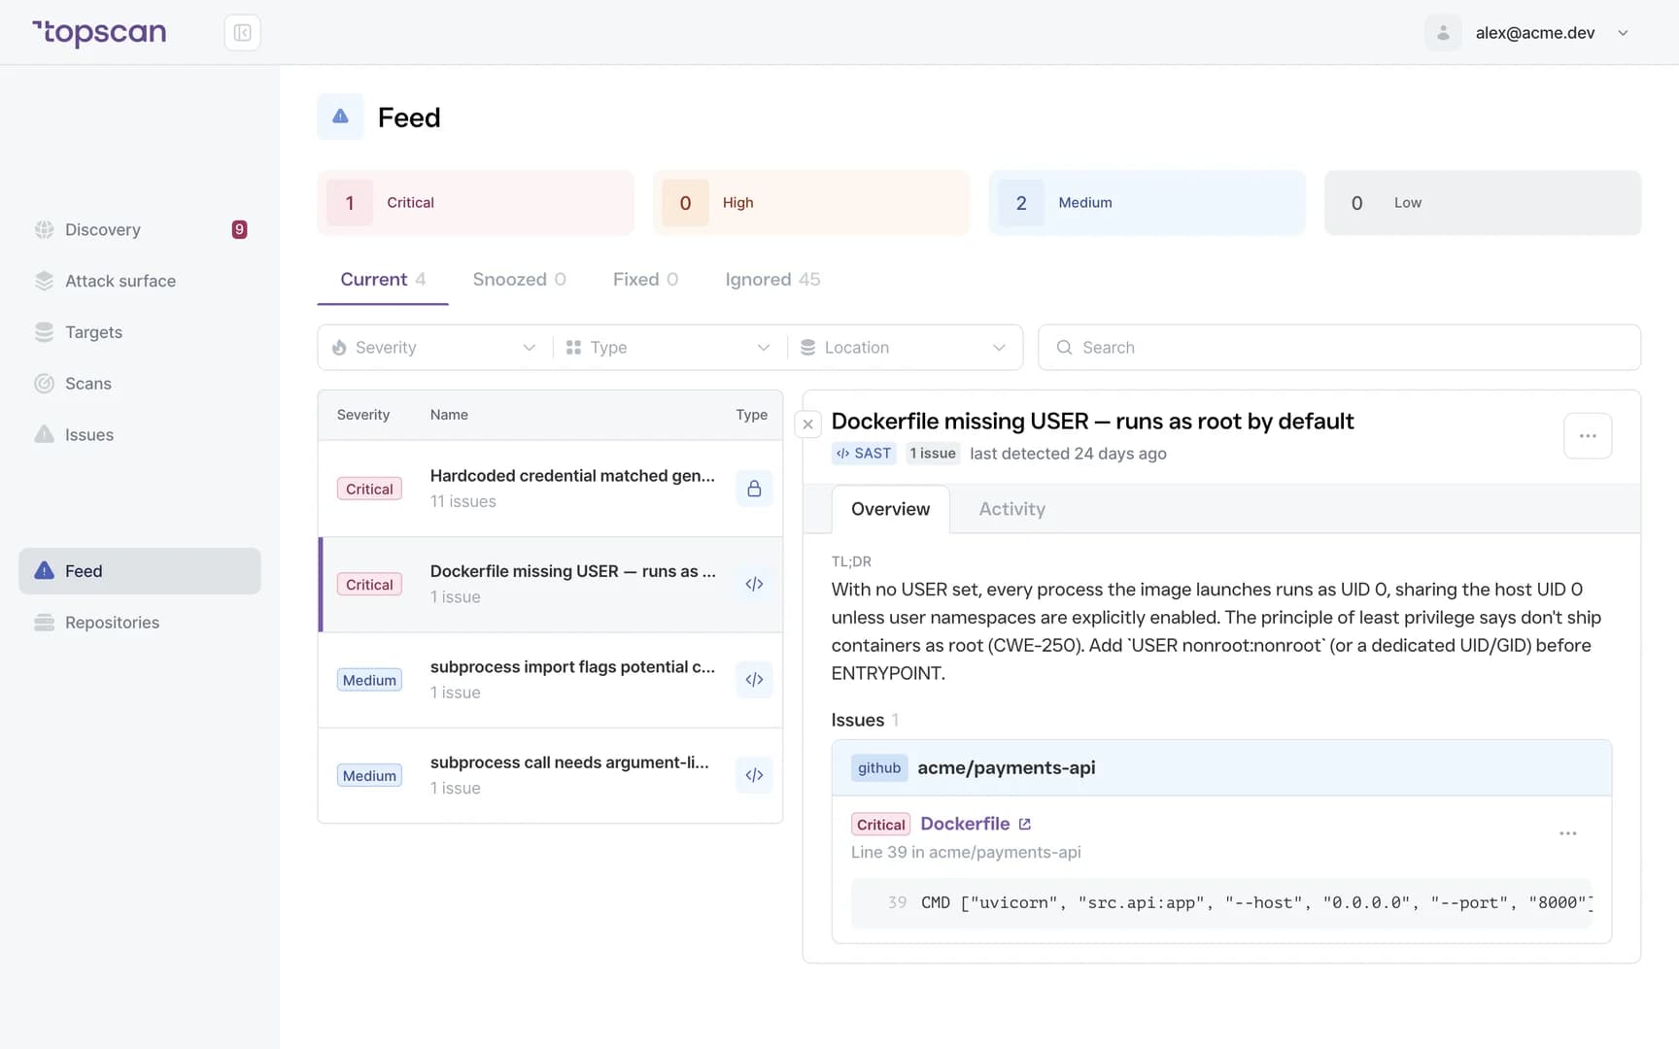Filter by the Critical summary card
This screenshot has height=1049, width=1679.
pyautogui.click(x=475, y=203)
